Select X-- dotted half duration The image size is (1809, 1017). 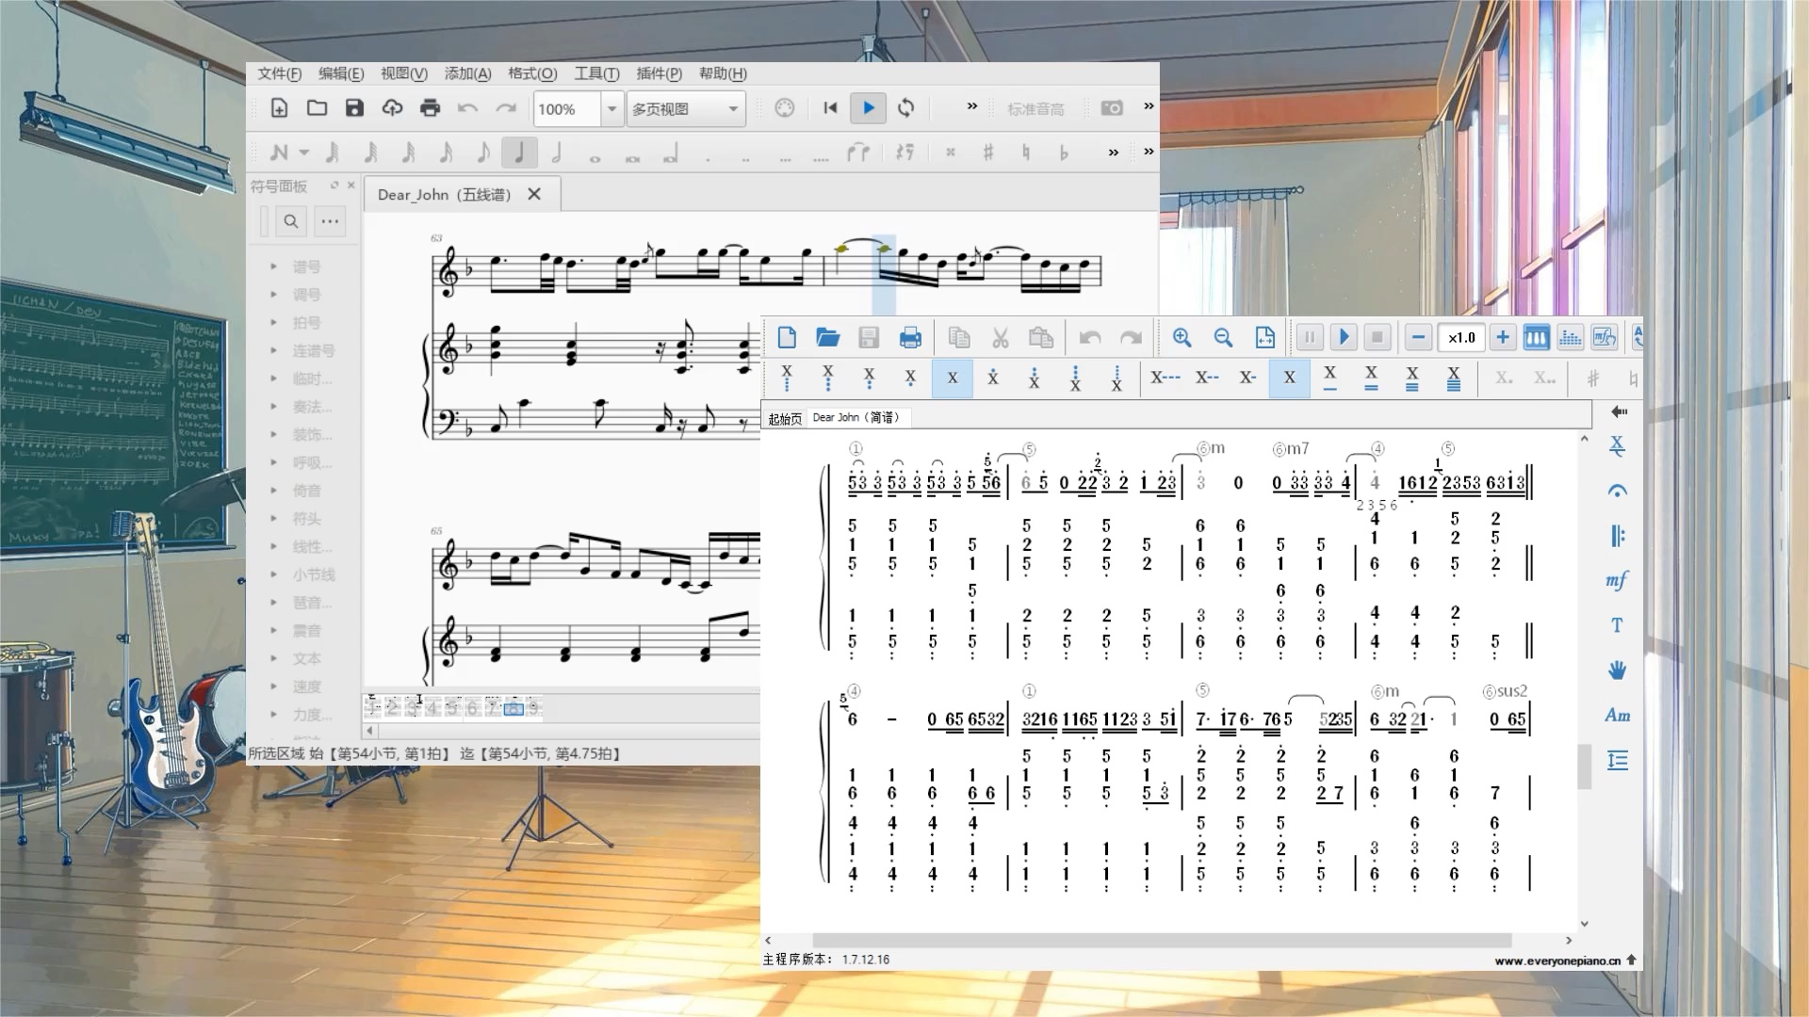pos(1207,378)
